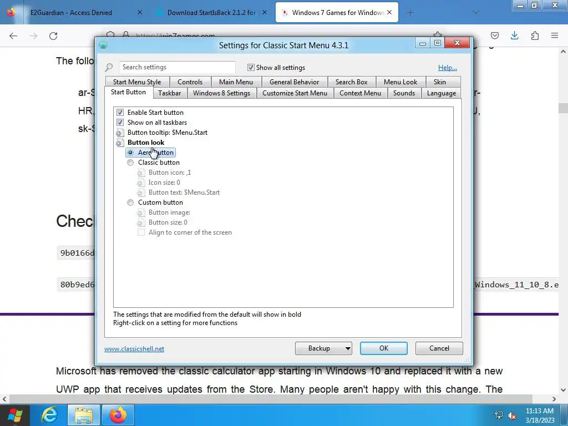Open the Language tab
Image resolution: width=568 pixels, height=426 pixels.
tap(441, 93)
